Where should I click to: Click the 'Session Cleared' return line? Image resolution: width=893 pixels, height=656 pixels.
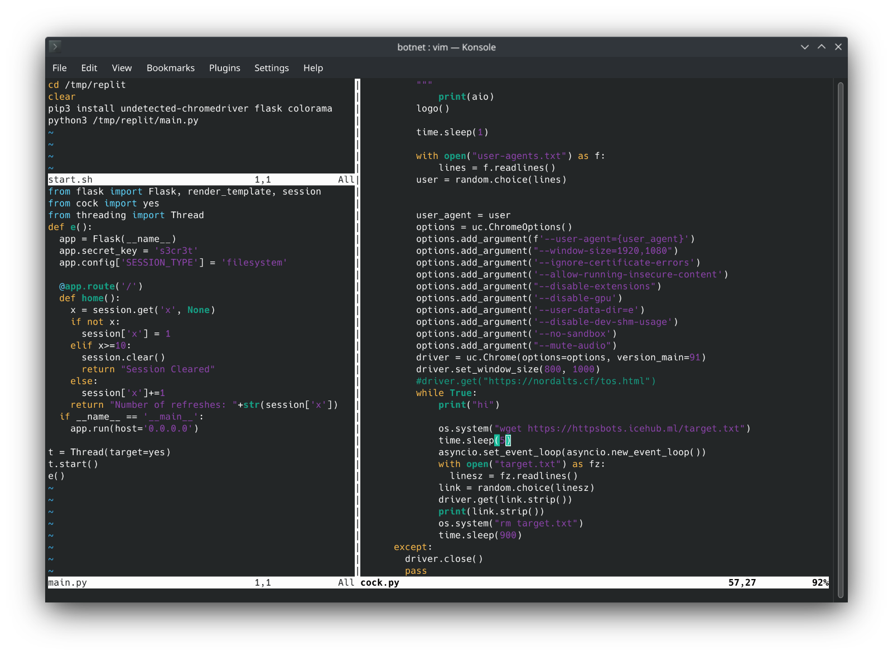(148, 369)
